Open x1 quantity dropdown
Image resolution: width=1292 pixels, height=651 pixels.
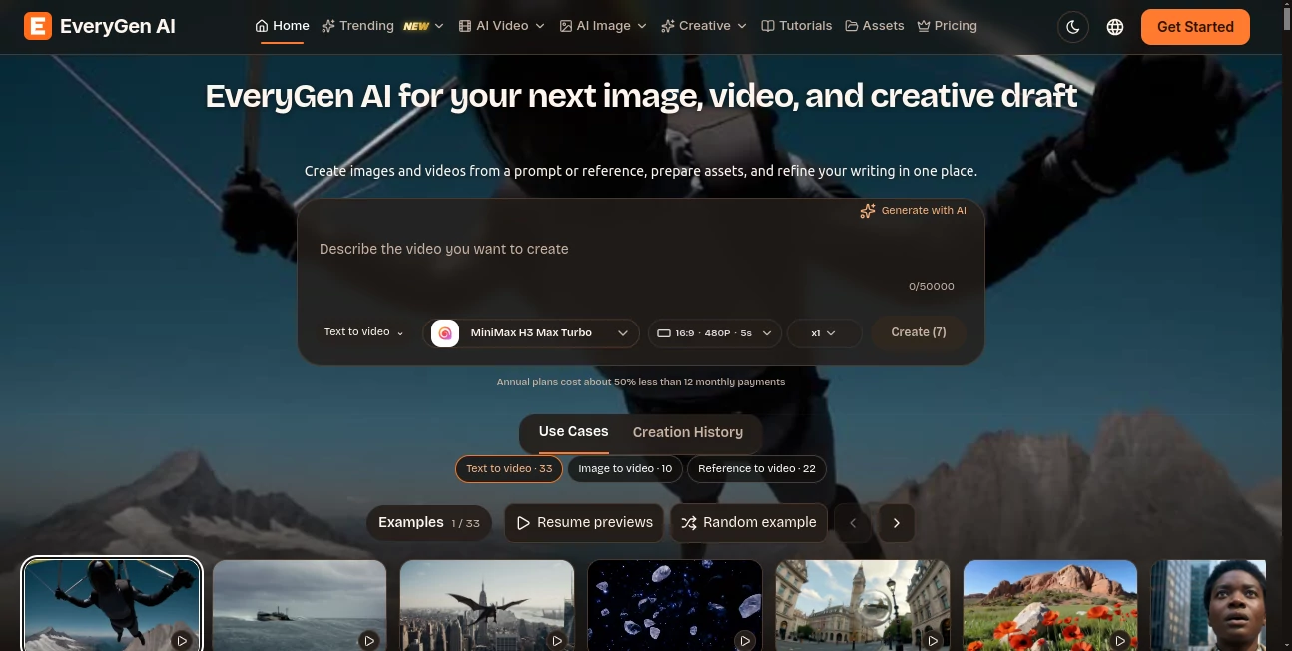pyautogui.click(x=824, y=333)
